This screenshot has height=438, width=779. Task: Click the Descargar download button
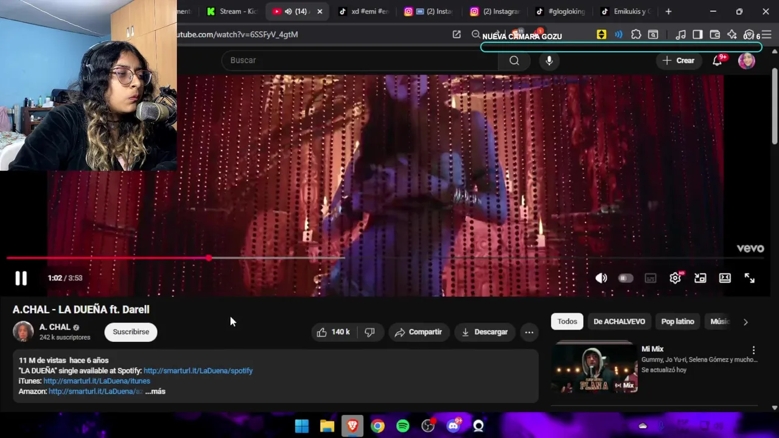pos(484,332)
